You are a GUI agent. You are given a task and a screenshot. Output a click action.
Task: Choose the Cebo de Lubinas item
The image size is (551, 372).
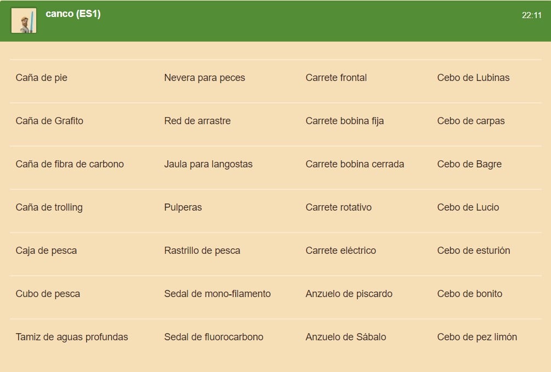click(x=473, y=78)
